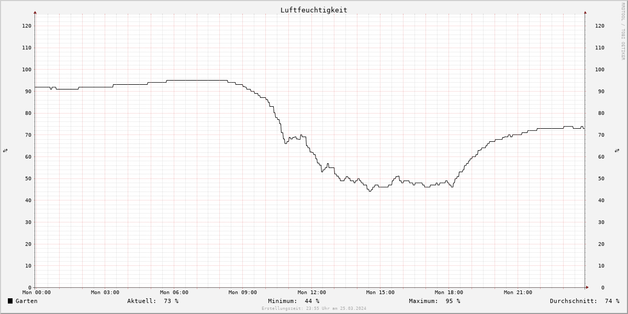Click the black Garten legend color box
The height and width of the screenshot is (314, 628).
[10, 301]
